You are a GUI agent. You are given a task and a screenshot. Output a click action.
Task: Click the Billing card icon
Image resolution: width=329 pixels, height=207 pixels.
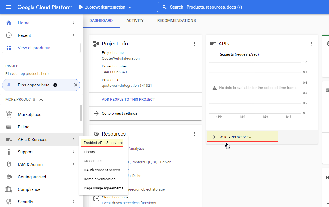click(x=9, y=127)
